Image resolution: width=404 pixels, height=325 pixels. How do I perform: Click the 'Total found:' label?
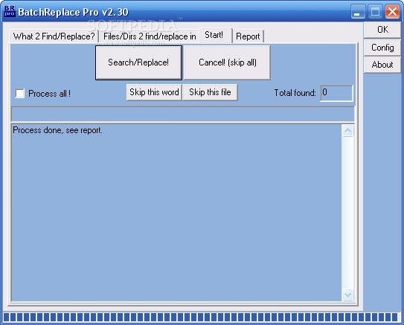pyautogui.click(x=295, y=93)
